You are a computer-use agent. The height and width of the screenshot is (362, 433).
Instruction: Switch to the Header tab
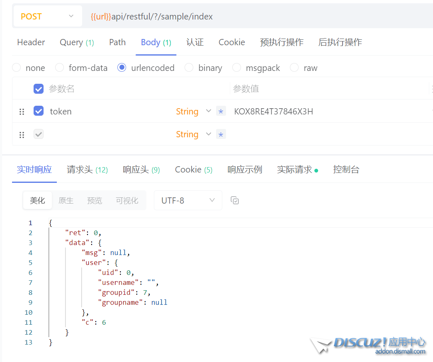click(x=31, y=42)
